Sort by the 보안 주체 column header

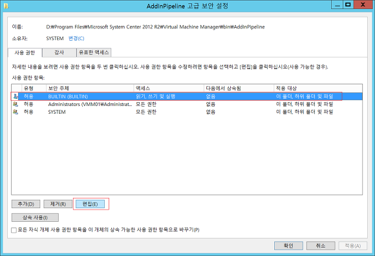(90, 88)
